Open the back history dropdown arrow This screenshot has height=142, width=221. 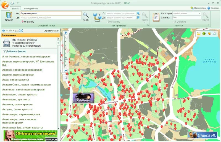pyautogui.click(x=7, y=31)
